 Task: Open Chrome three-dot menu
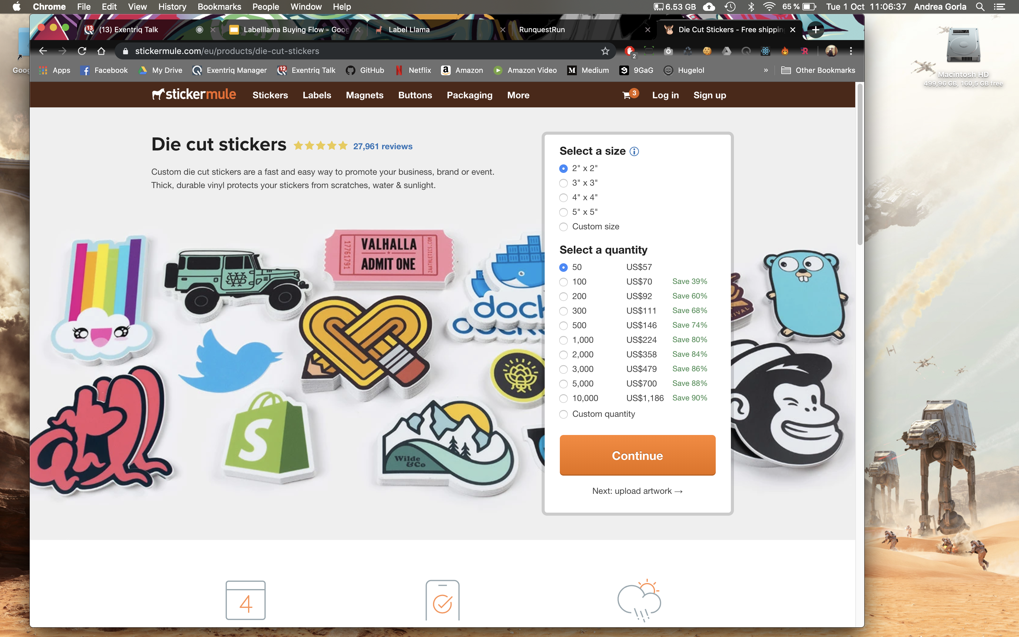[851, 51]
